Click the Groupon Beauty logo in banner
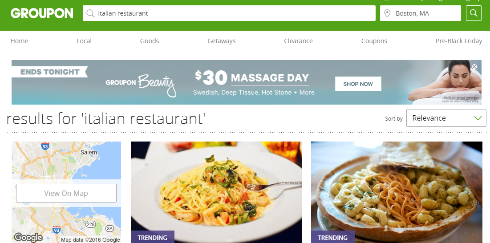490x243 pixels. pos(141,85)
